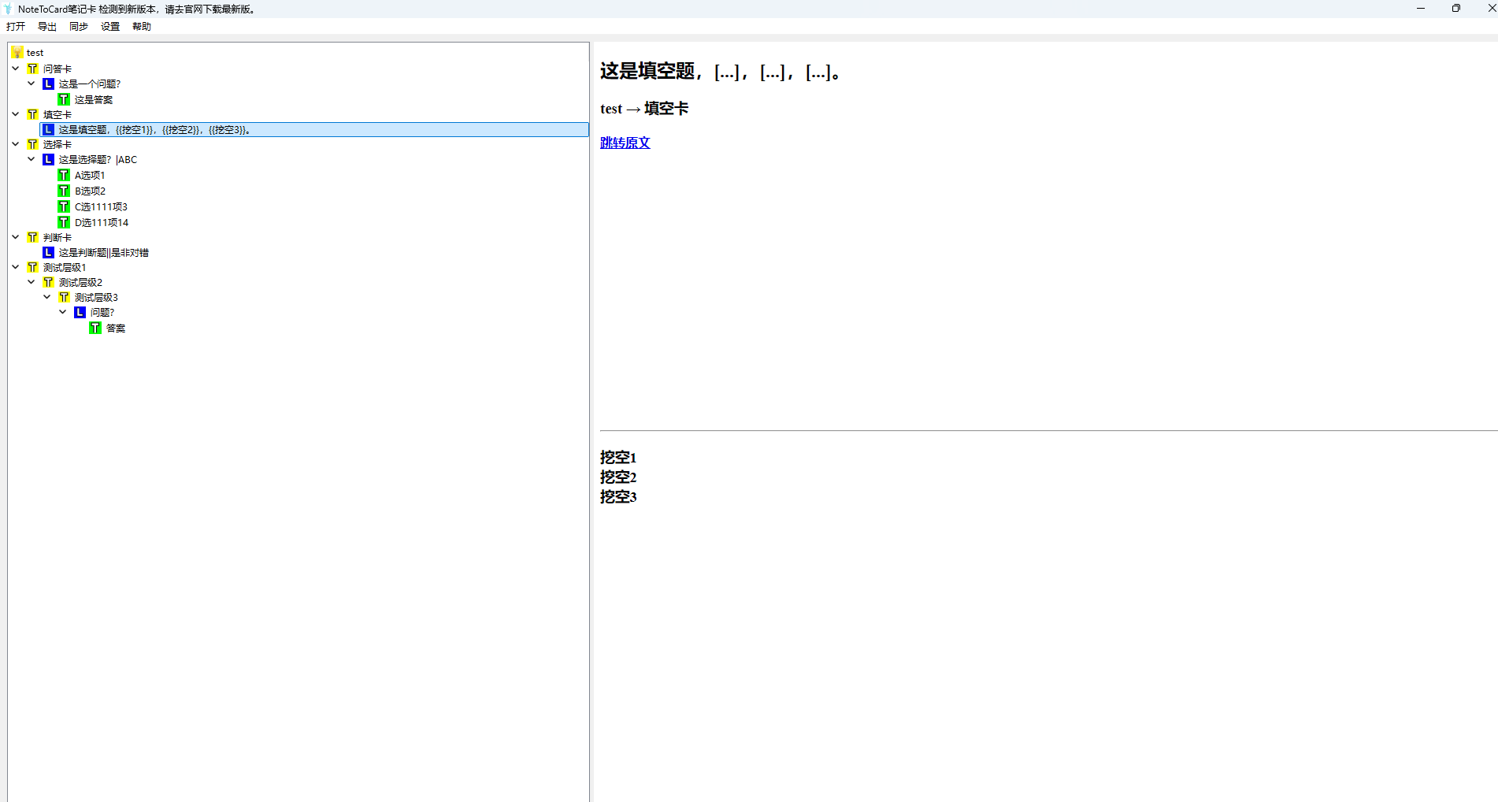Click the blue L icon beside 这是选择题?

pyautogui.click(x=49, y=159)
